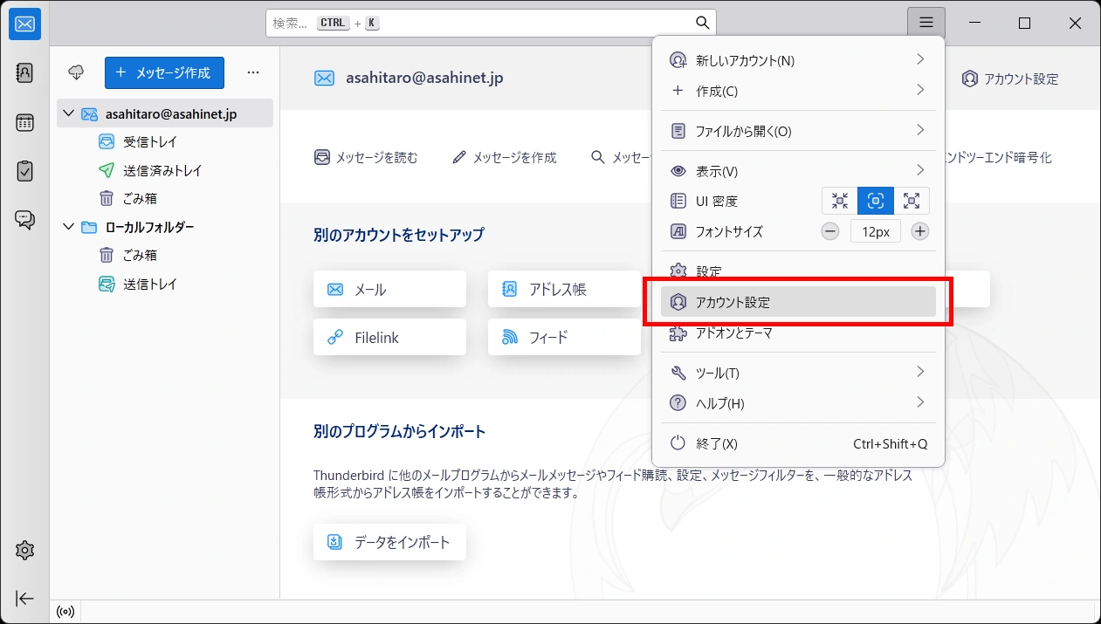
Task: Click the データをインポート button
Action: click(x=389, y=542)
